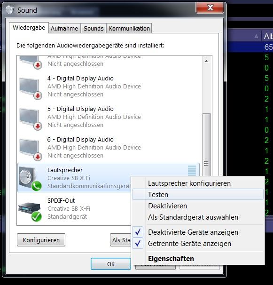Select Deaktivieren in the context menu
The image size is (273, 285).
pos(198,206)
